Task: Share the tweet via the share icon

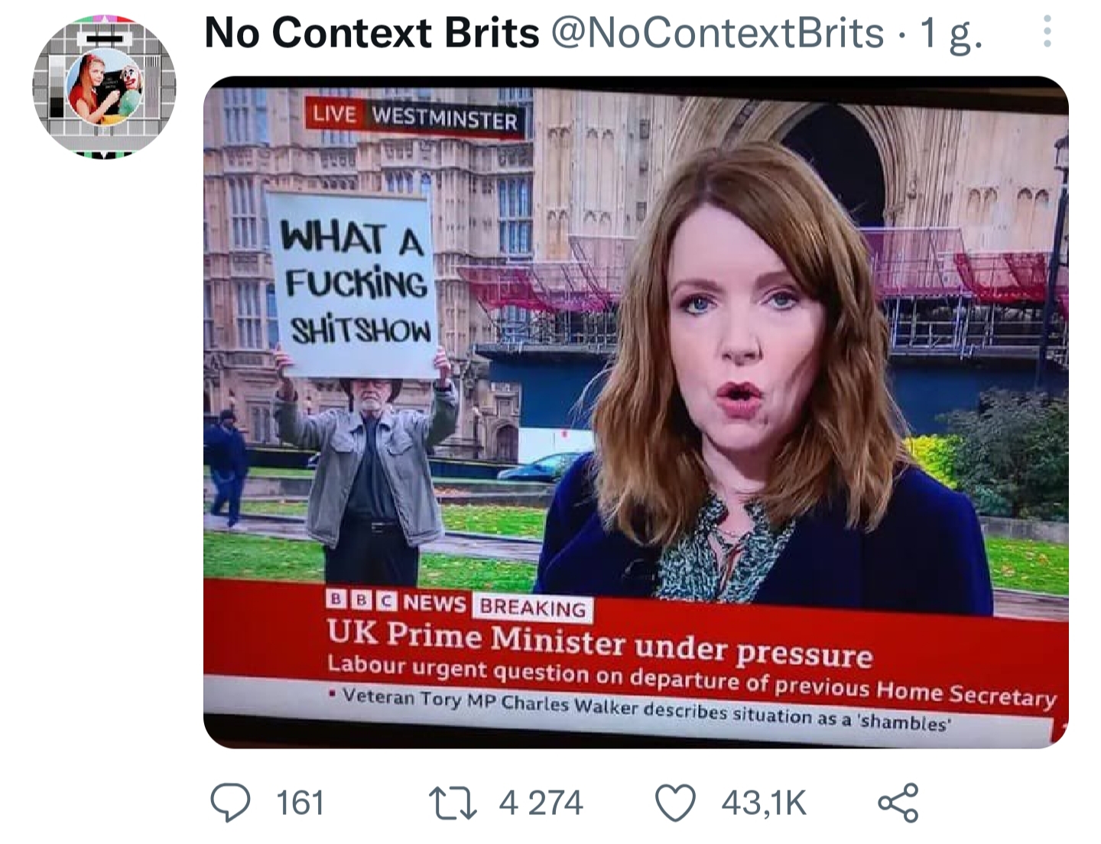Action: point(898,803)
